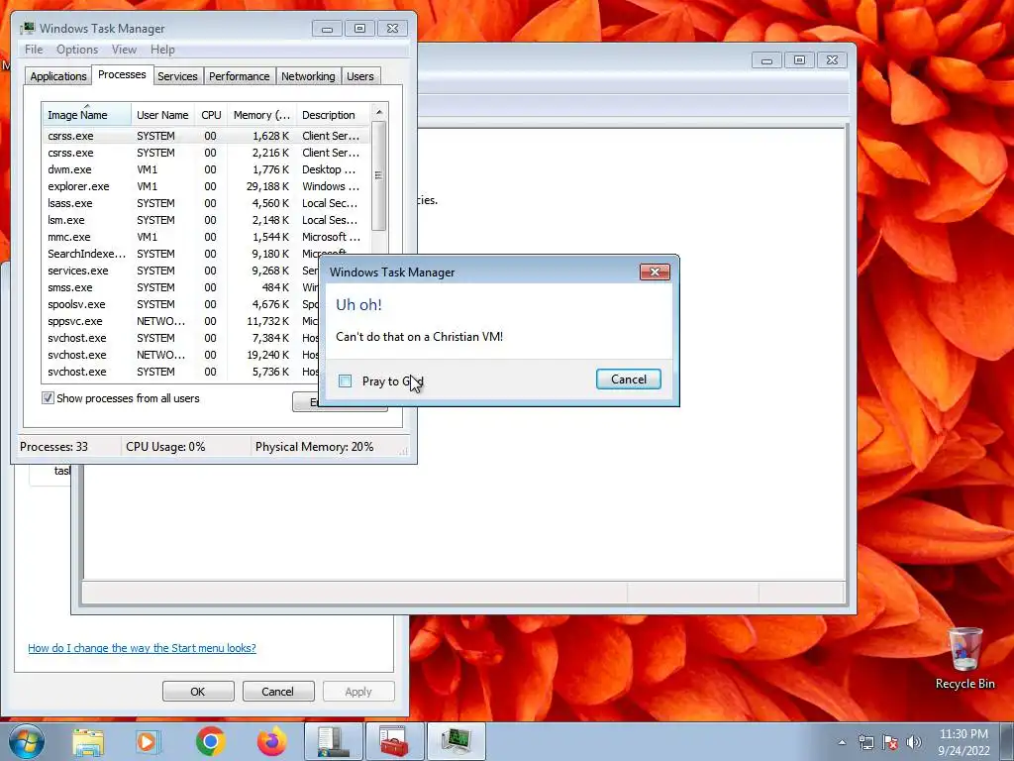Select the mmc.exe process row
The height and width of the screenshot is (761, 1014).
point(206,237)
